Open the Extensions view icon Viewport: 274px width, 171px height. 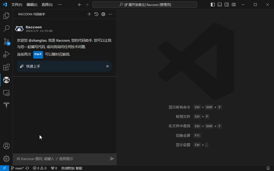(6, 67)
